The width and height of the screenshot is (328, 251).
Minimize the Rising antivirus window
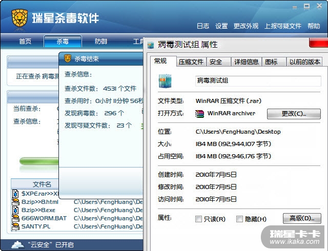click(x=295, y=7)
